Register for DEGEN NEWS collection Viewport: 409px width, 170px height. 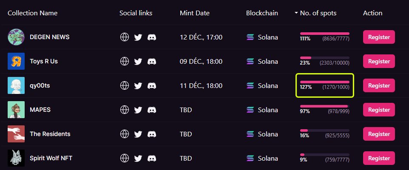379,37
